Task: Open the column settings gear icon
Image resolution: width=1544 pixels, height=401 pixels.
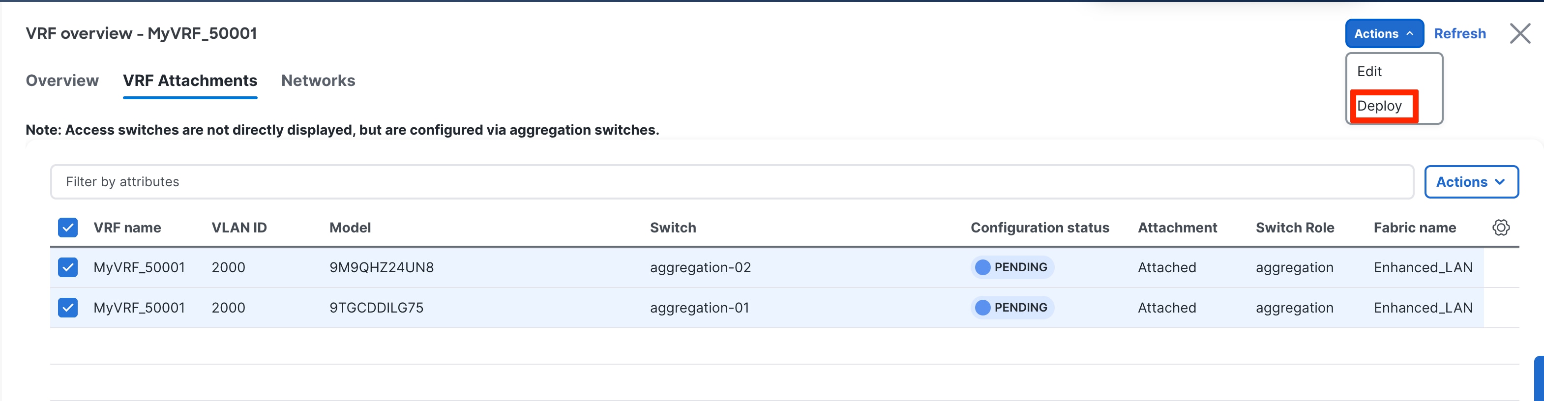Action: [1501, 227]
